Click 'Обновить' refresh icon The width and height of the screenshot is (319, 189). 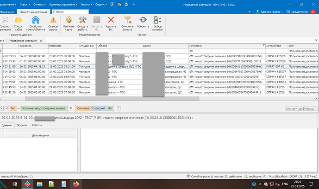[x=143, y=22]
